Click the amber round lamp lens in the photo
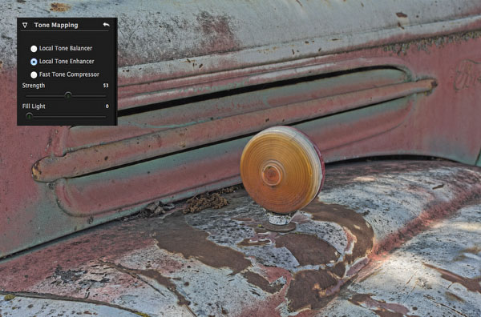The image size is (481, 317). [281, 170]
